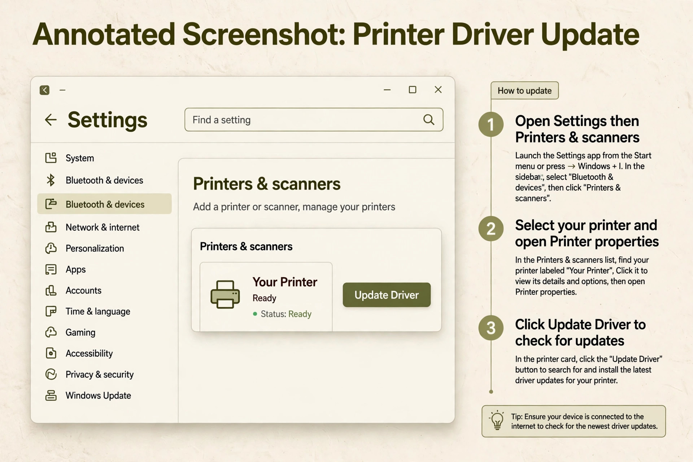Click 'Click Update Driver to check' heading

click(x=580, y=332)
